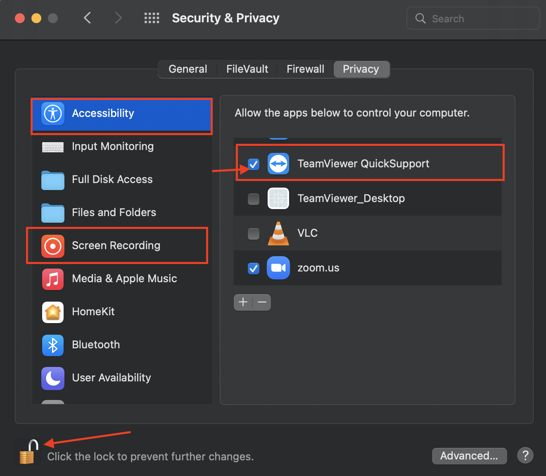546x476 pixels.
Task: Uncheck TeamViewer QuickSupport permission
Action: click(x=253, y=164)
